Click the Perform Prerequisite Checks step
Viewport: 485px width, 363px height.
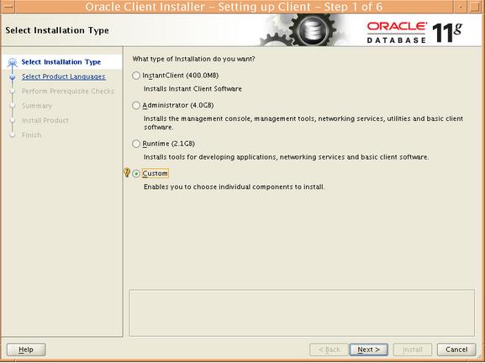point(68,91)
